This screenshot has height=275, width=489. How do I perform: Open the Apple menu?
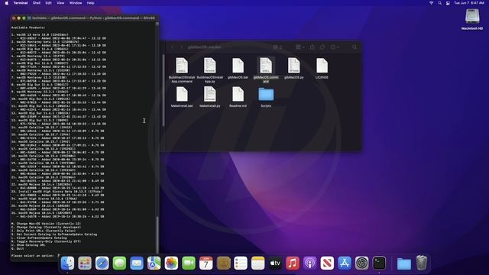(7, 3)
